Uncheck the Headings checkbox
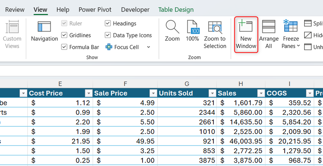323x166 pixels. point(108,23)
